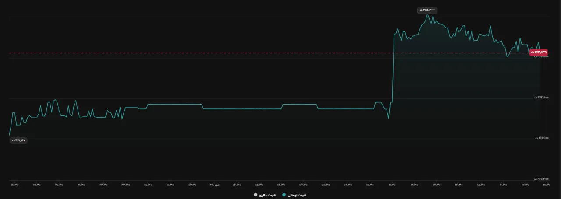Select the 461,717 low price label
This screenshot has width=561, height=199.
[19, 140]
